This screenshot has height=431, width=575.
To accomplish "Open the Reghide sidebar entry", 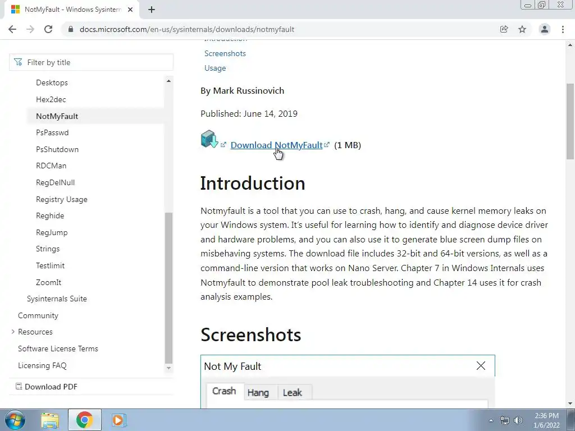I will click(x=50, y=216).
